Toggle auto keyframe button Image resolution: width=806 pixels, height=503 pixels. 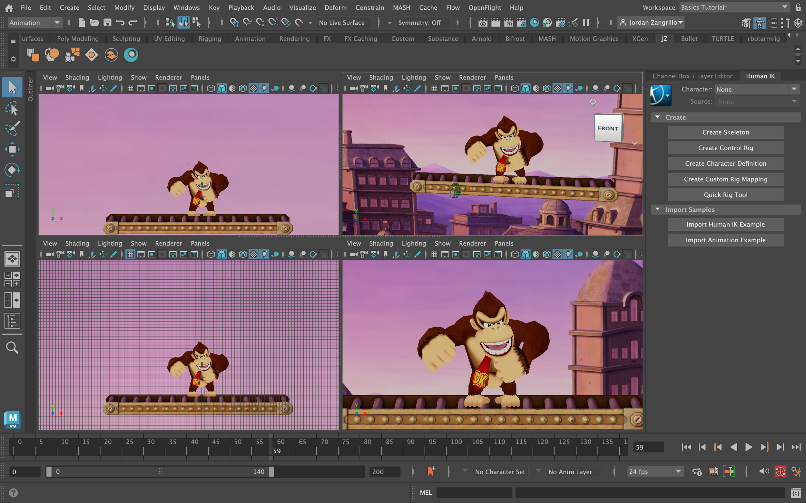pyautogui.click(x=780, y=471)
